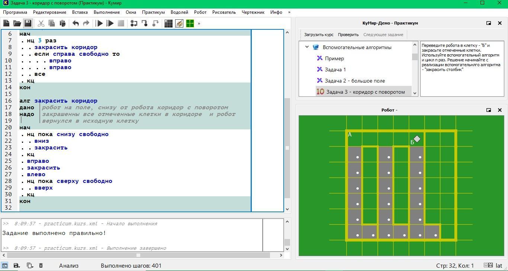Execute a single step

[134, 23]
